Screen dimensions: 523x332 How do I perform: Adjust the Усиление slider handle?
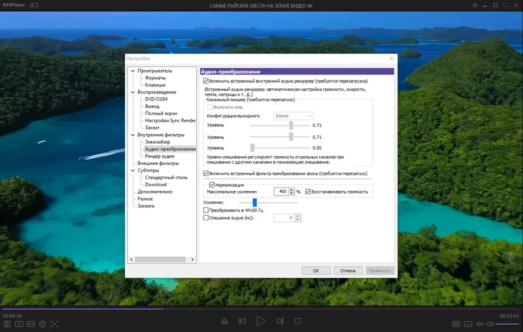[x=254, y=203]
